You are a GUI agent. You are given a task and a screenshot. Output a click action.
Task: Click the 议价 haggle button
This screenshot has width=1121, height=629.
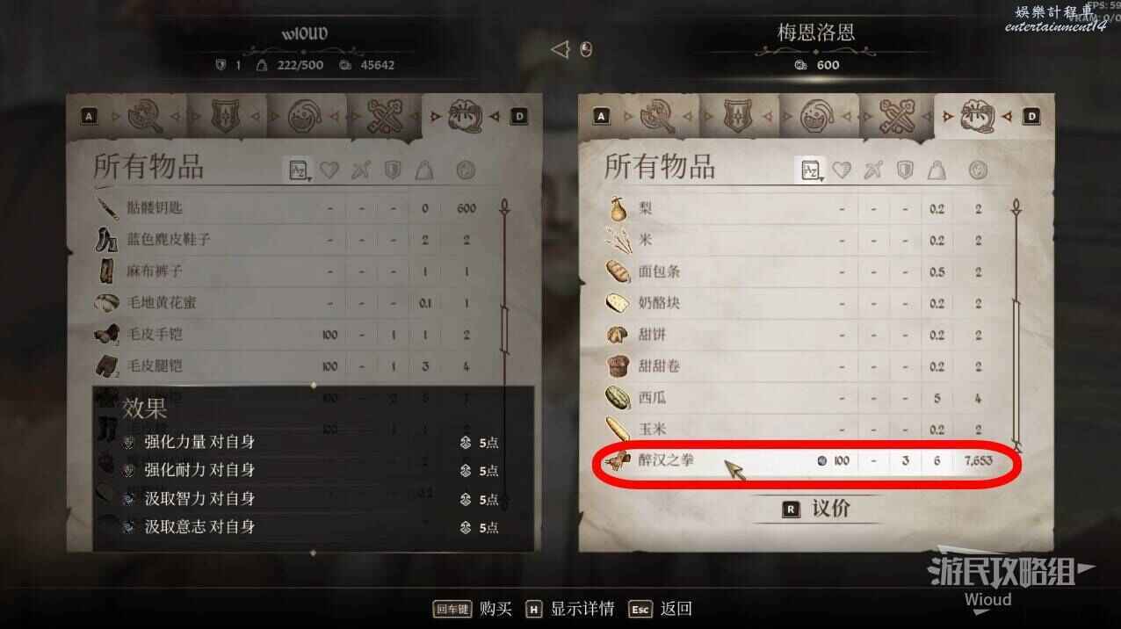[x=816, y=509]
